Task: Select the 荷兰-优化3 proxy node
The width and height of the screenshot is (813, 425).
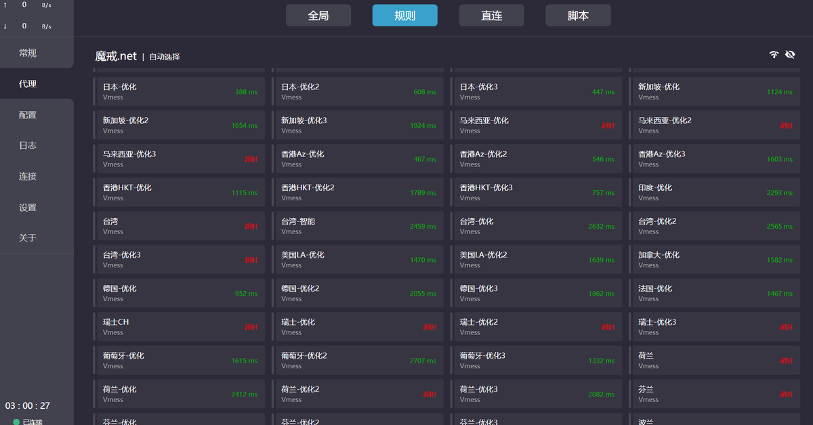Action: point(536,394)
